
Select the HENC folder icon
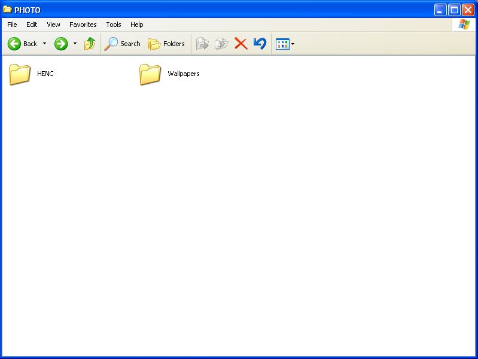click(20, 74)
